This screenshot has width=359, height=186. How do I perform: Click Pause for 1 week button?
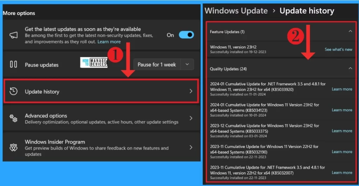click(157, 65)
